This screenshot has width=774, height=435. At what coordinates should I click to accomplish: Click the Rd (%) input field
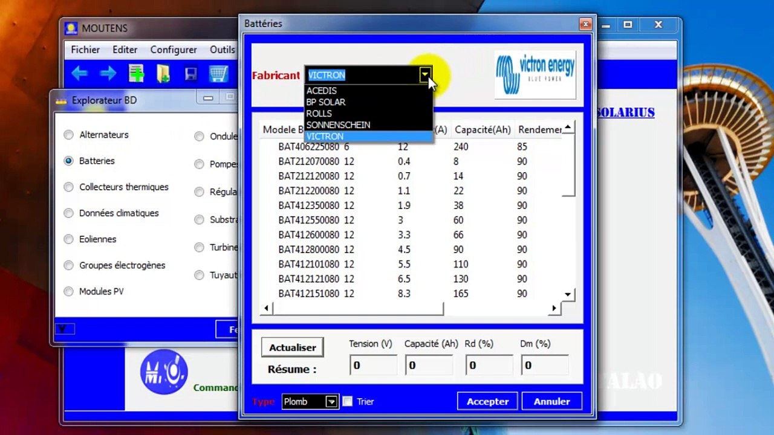tap(489, 366)
